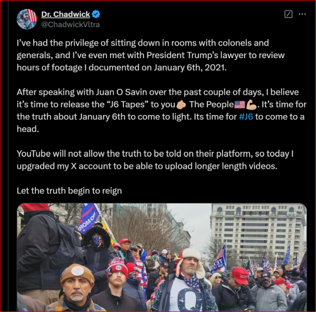Click the paragraph mentioning YouTube
Image resolution: width=316 pixels, height=312 pixels.
click(x=155, y=160)
